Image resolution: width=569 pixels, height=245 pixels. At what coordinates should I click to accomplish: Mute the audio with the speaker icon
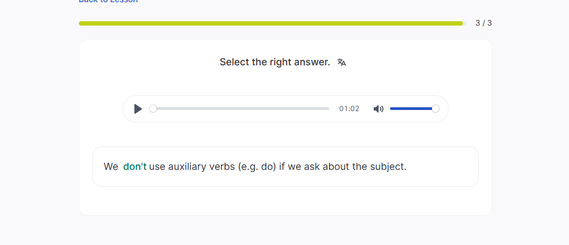pyautogui.click(x=379, y=109)
